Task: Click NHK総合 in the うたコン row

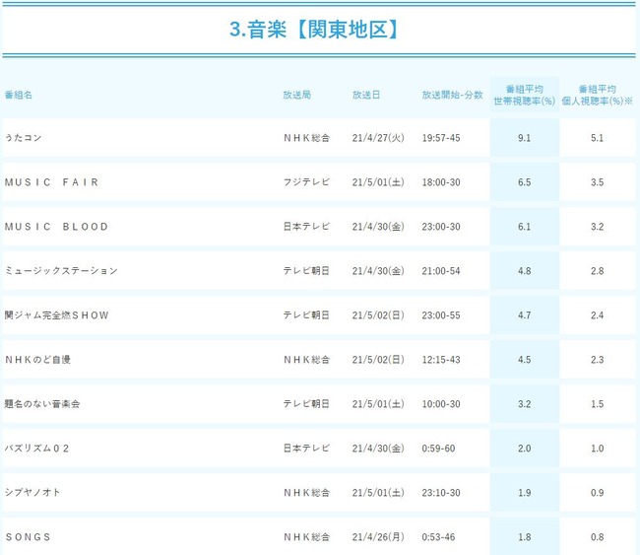Action: (x=306, y=138)
